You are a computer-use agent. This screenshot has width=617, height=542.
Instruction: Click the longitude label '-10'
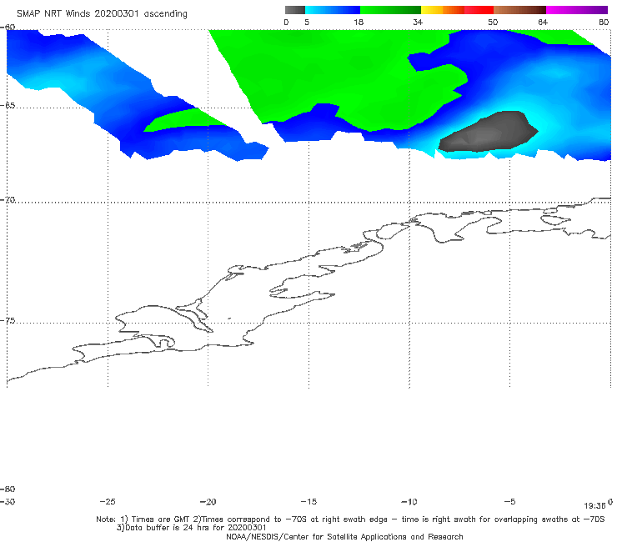(409, 501)
